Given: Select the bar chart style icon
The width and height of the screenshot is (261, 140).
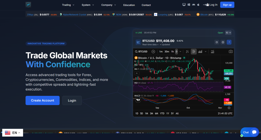Looking at the screenshot, I should click(187, 52).
